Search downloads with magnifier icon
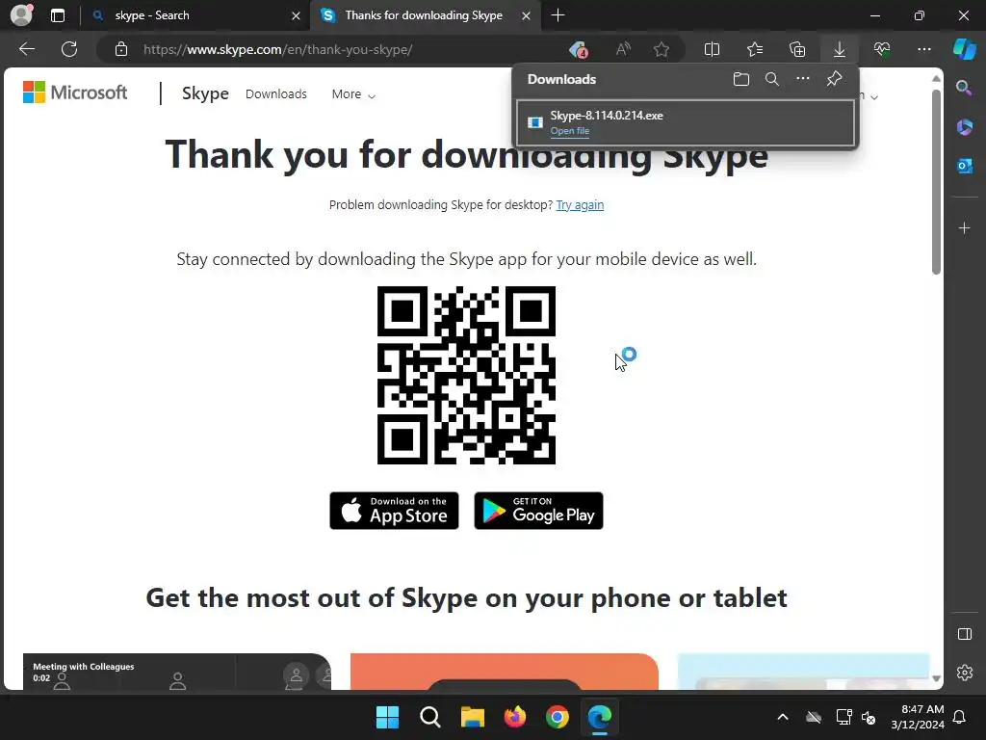This screenshot has height=740, width=986. 772,79
